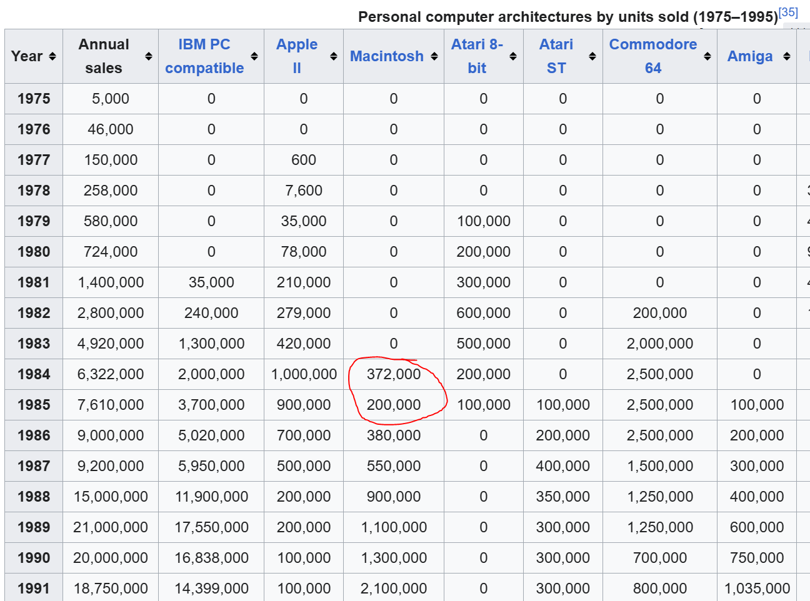Select the 1981 row header
810x601 pixels.
point(34,282)
